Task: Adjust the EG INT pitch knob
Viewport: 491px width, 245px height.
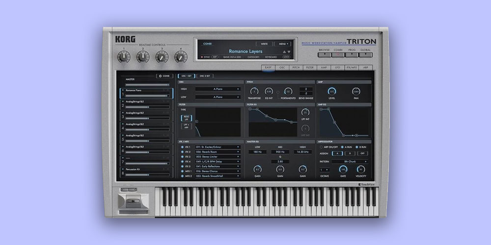Action: [269, 91]
